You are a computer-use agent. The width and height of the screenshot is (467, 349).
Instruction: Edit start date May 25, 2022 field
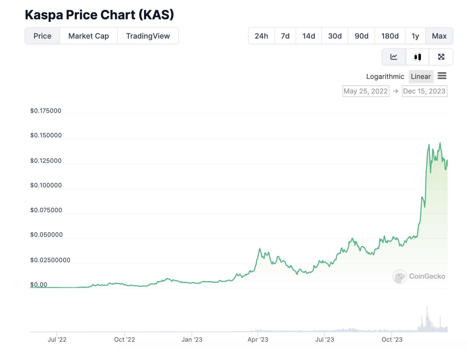pyautogui.click(x=366, y=91)
